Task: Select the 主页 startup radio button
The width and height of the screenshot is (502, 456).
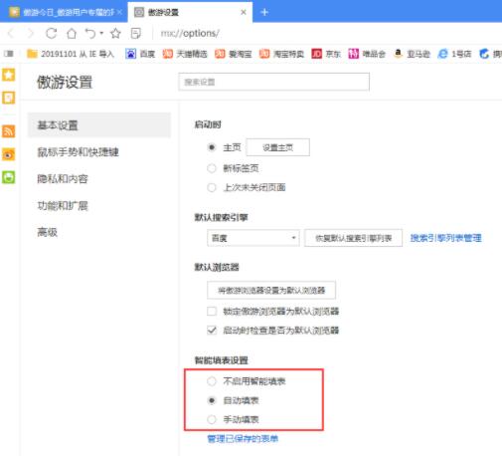Action: point(212,147)
